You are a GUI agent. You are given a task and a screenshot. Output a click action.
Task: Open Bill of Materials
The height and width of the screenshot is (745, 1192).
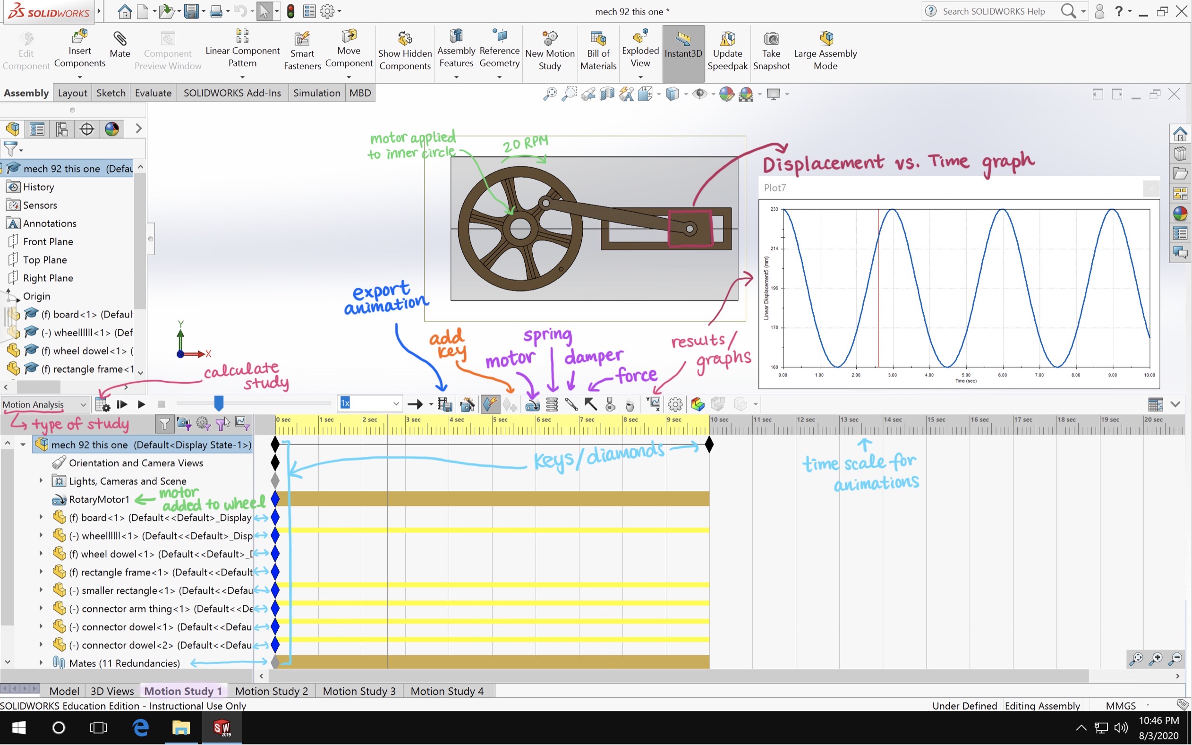pyautogui.click(x=598, y=51)
